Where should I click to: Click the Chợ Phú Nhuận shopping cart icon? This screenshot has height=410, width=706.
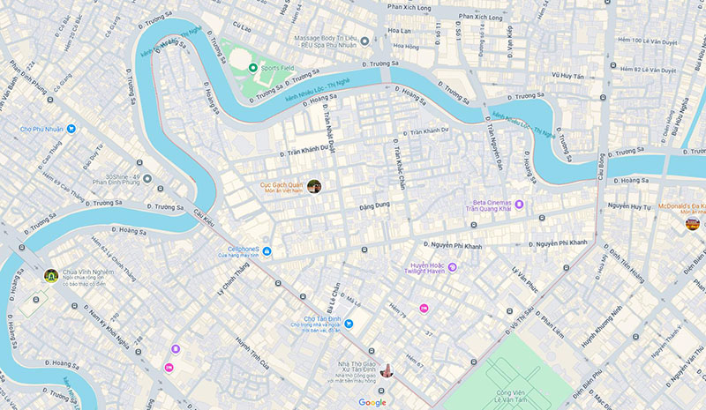71,129
